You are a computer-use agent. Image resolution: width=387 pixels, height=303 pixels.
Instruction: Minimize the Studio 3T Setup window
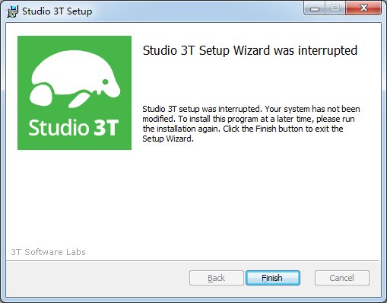(315, 8)
